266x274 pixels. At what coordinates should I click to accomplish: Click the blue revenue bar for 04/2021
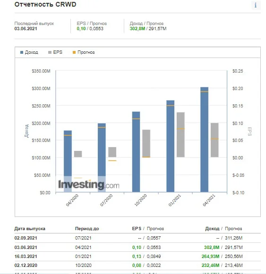pyautogui.click(x=205, y=140)
